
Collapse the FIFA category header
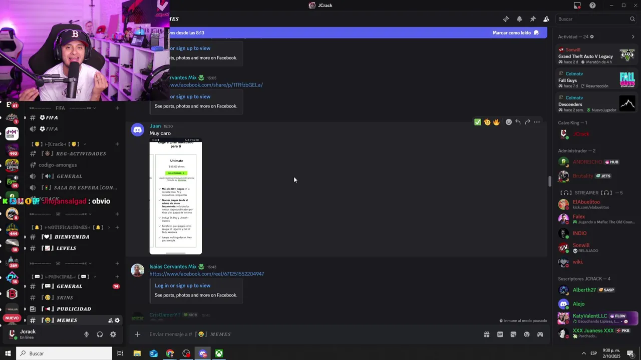(63, 108)
